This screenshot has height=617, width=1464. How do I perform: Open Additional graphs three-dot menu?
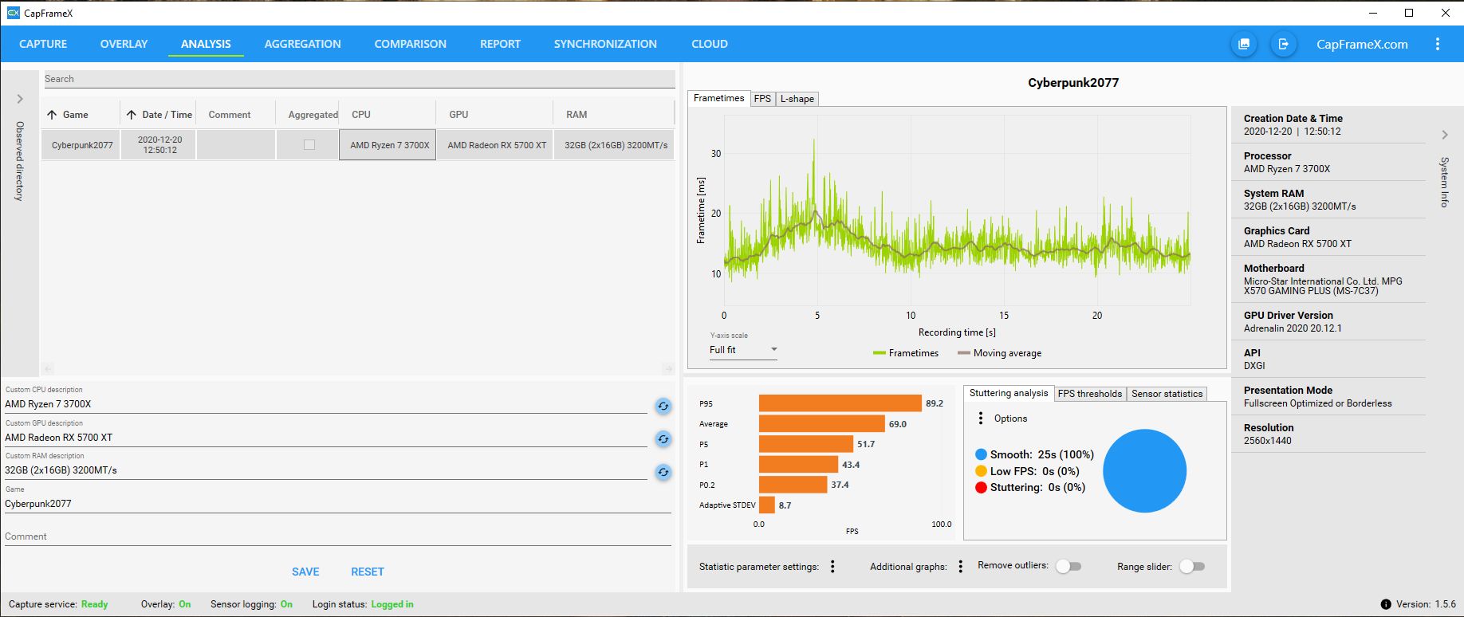click(960, 567)
